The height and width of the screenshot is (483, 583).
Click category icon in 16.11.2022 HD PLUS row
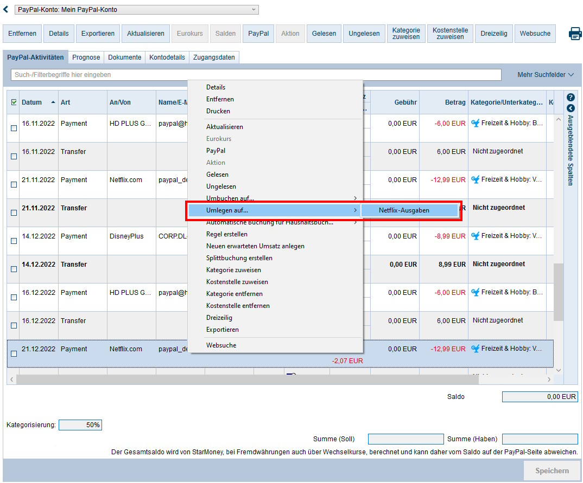(476, 124)
